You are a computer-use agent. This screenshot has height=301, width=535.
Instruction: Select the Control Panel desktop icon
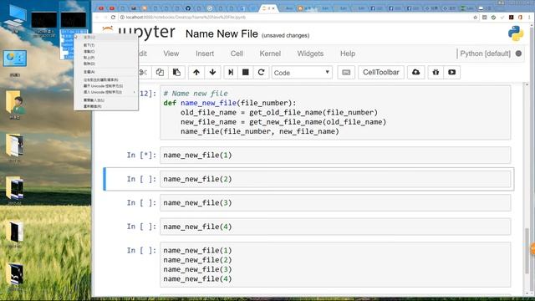15,64
